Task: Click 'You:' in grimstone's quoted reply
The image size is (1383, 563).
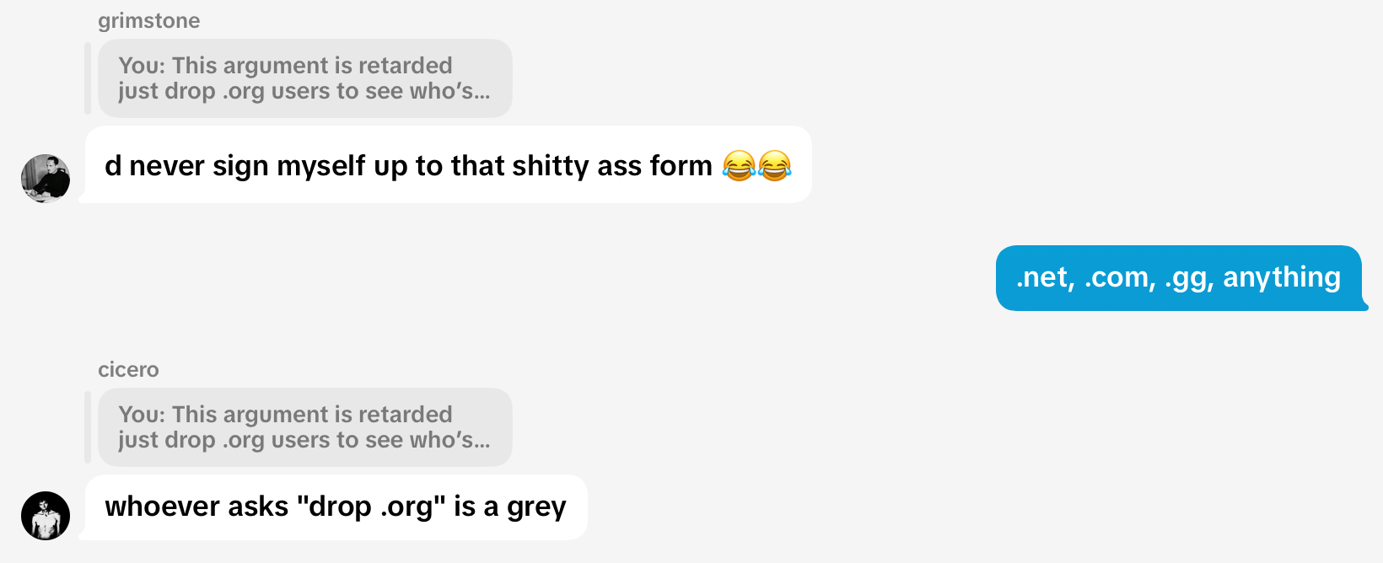Action: [x=142, y=66]
